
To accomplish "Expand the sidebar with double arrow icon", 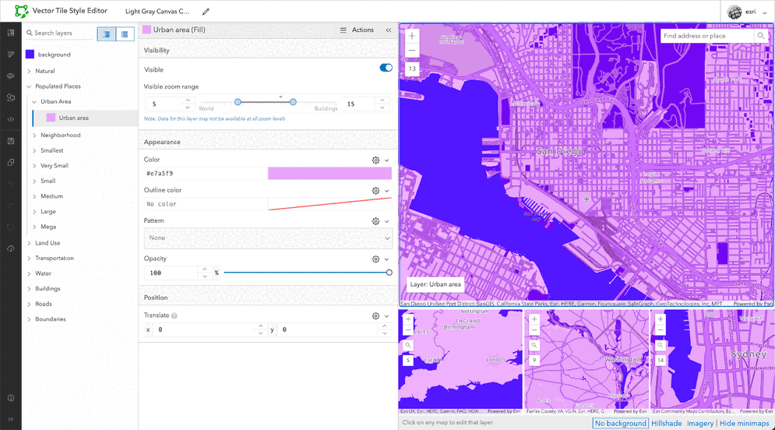I will (x=10, y=419).
